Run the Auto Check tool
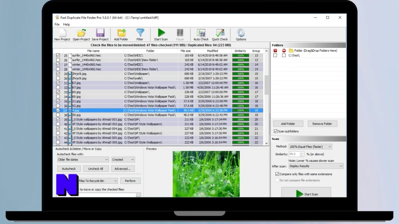Viewport: 399px width, 224px height. (x=201, y=33)
